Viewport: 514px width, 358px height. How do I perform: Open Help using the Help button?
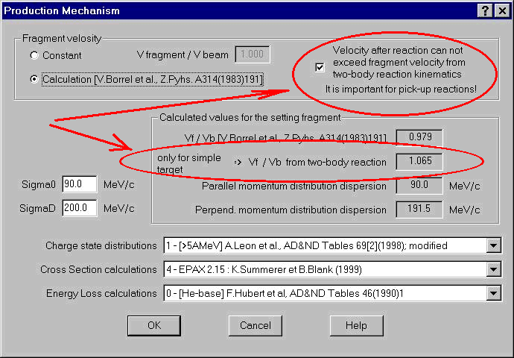tap(356, 325)
